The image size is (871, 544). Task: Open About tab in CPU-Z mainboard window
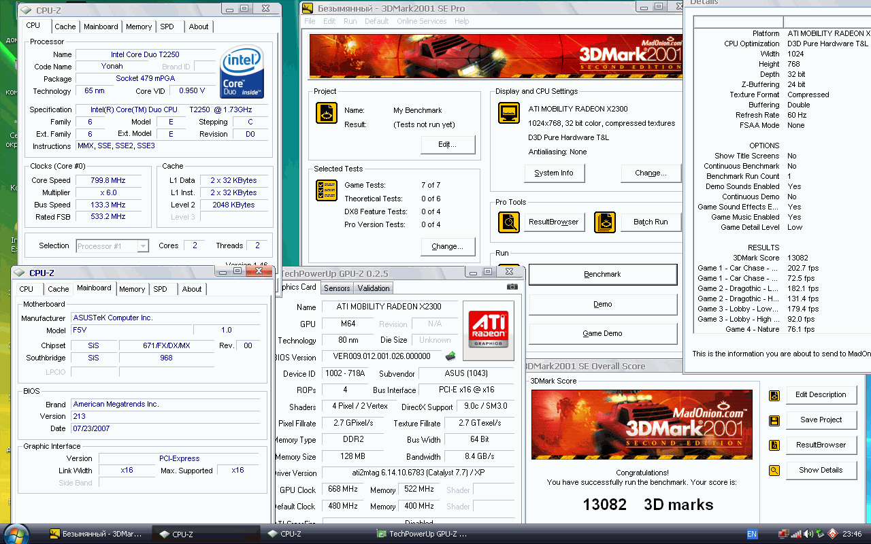(192, 289)
